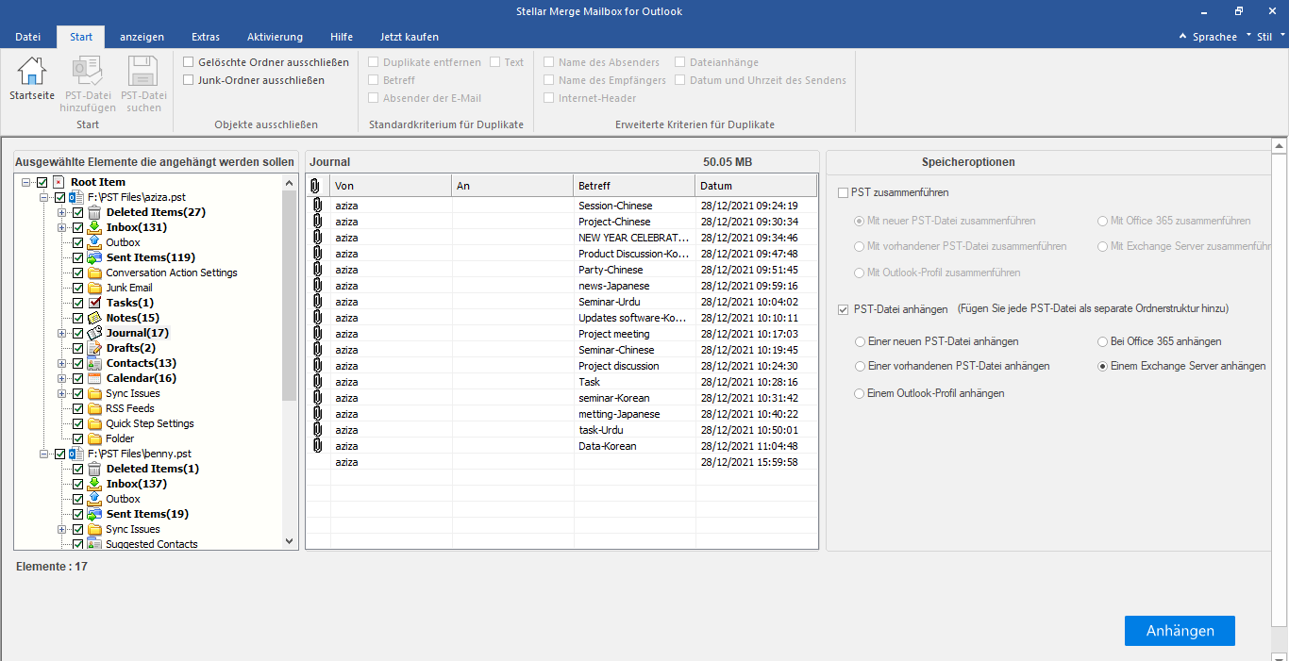Enable Junk-Ordner ausschließen checkbox

tap(189, 80)
